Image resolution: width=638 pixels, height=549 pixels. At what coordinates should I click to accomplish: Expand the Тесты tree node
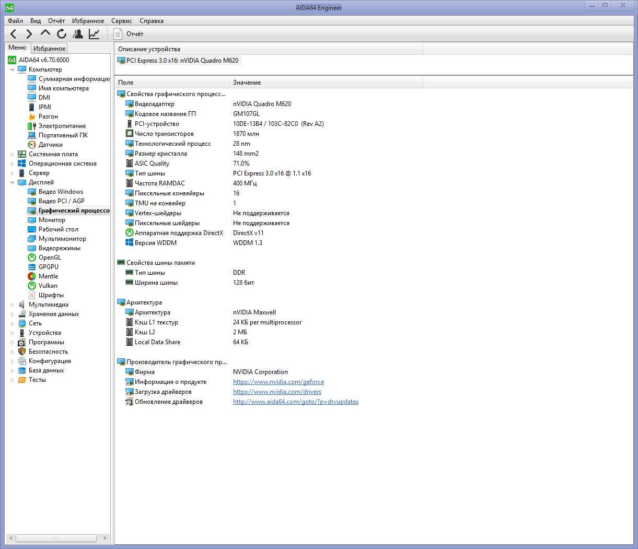point(13,380)
